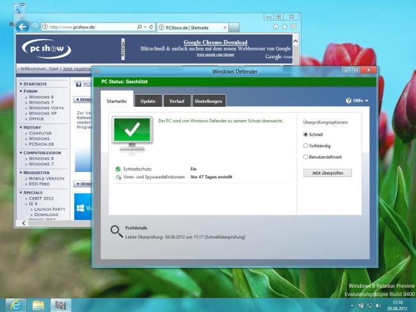
Task: Click the IE address bar URL field
Action: [x=89, y=27]
